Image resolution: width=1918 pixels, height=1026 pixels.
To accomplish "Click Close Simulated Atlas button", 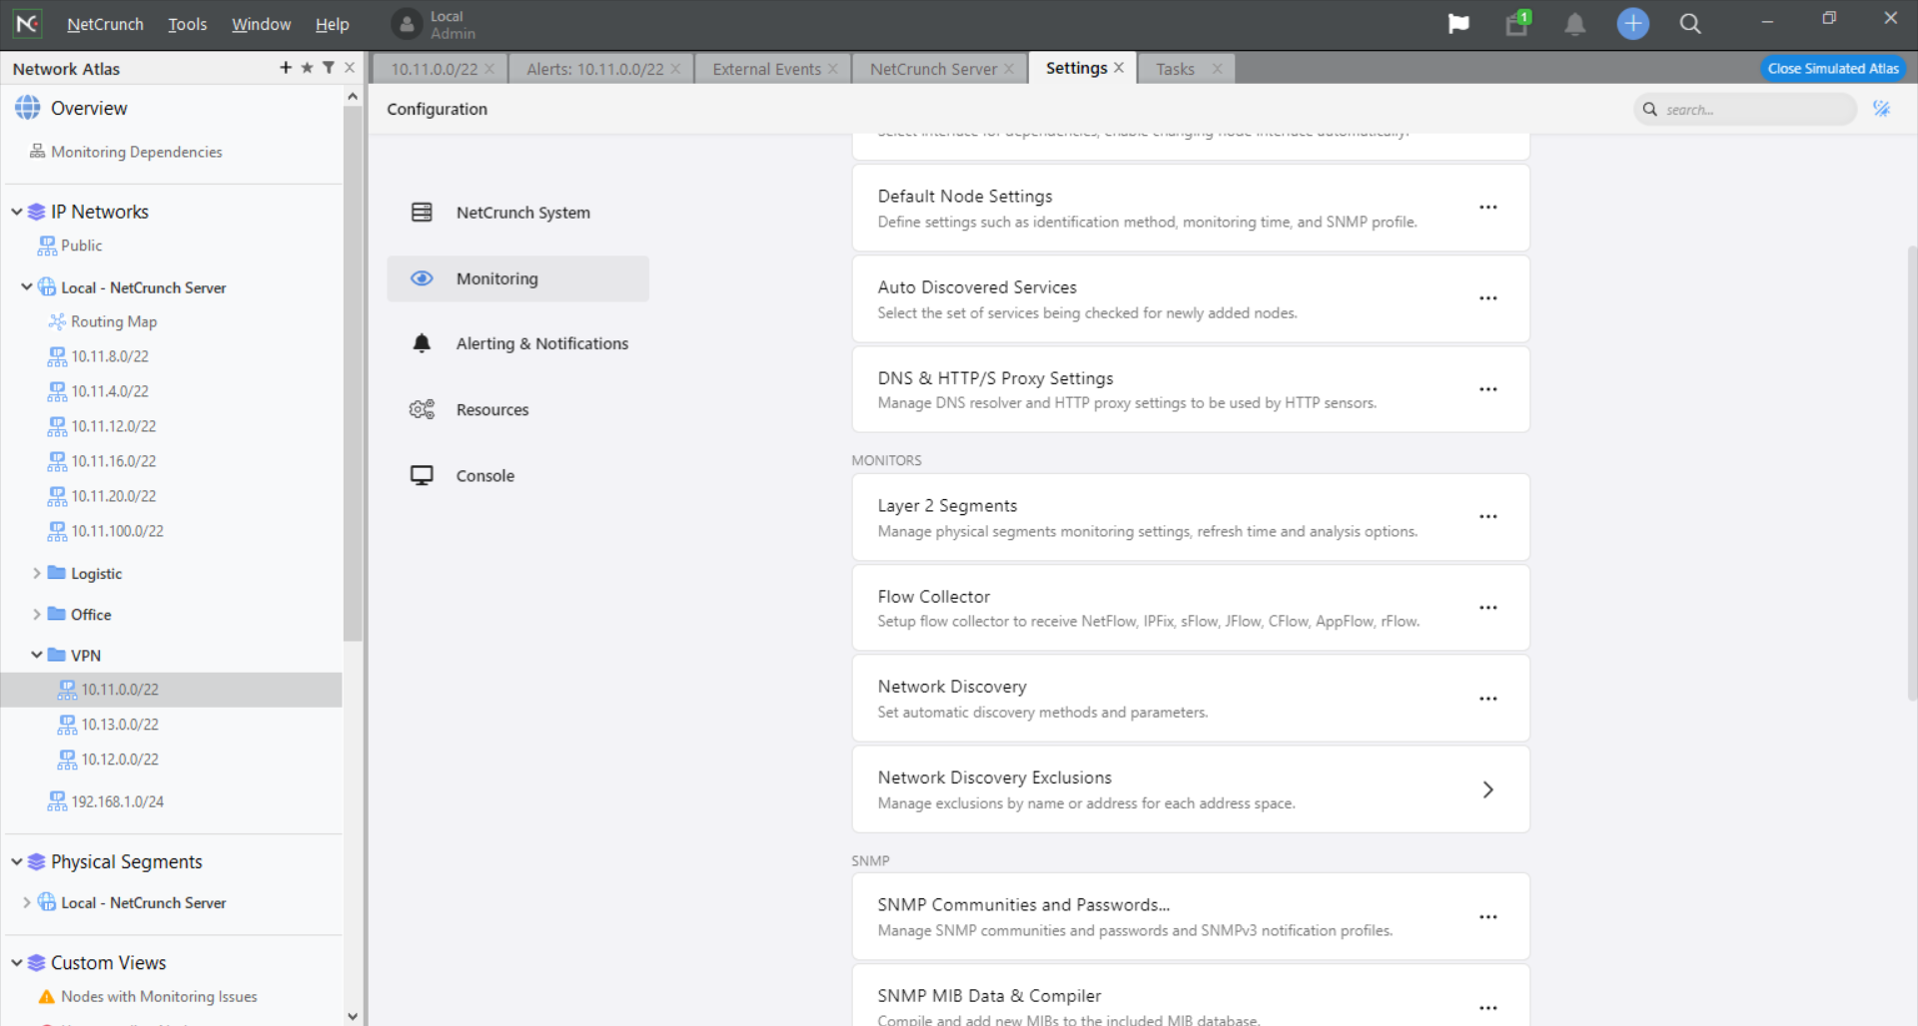I will (1833, 68).
